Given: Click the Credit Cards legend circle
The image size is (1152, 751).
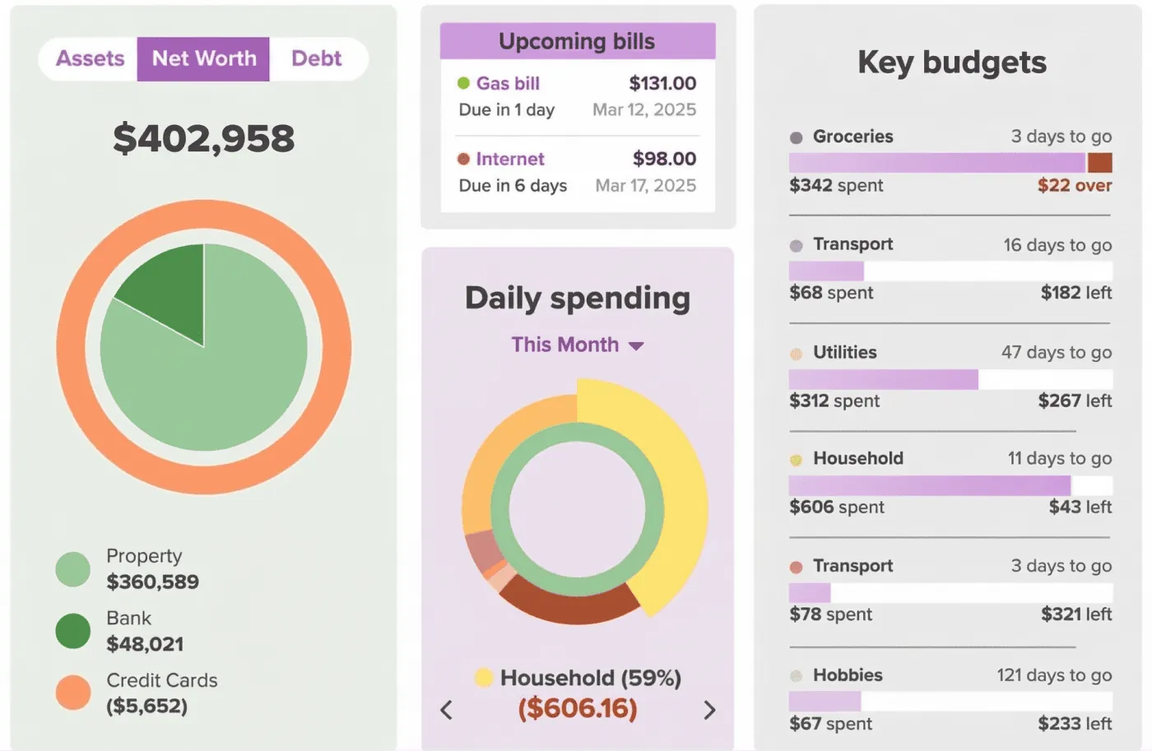Looking at the screenshot, I should coord(72,693).
